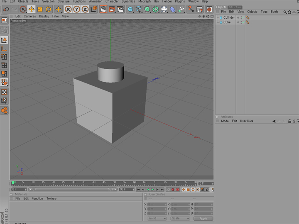Add a deformer object
The width and height of the screenshot is (299, 224).
(x=172, y=9)
